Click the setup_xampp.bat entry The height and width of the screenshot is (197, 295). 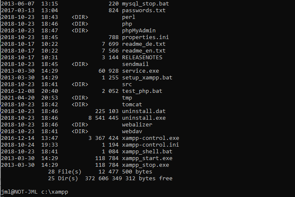point(147,78)
